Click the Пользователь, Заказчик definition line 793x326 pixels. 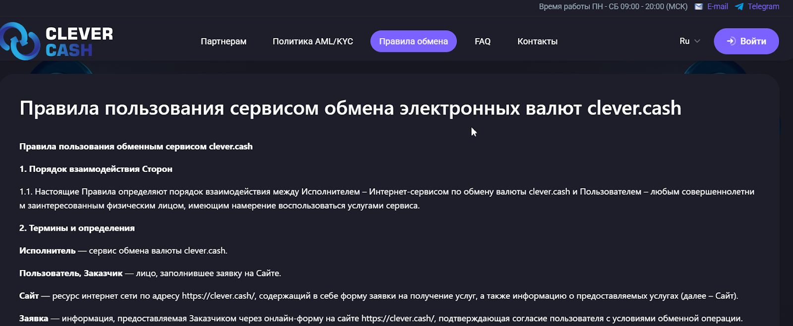coord(150,273)
